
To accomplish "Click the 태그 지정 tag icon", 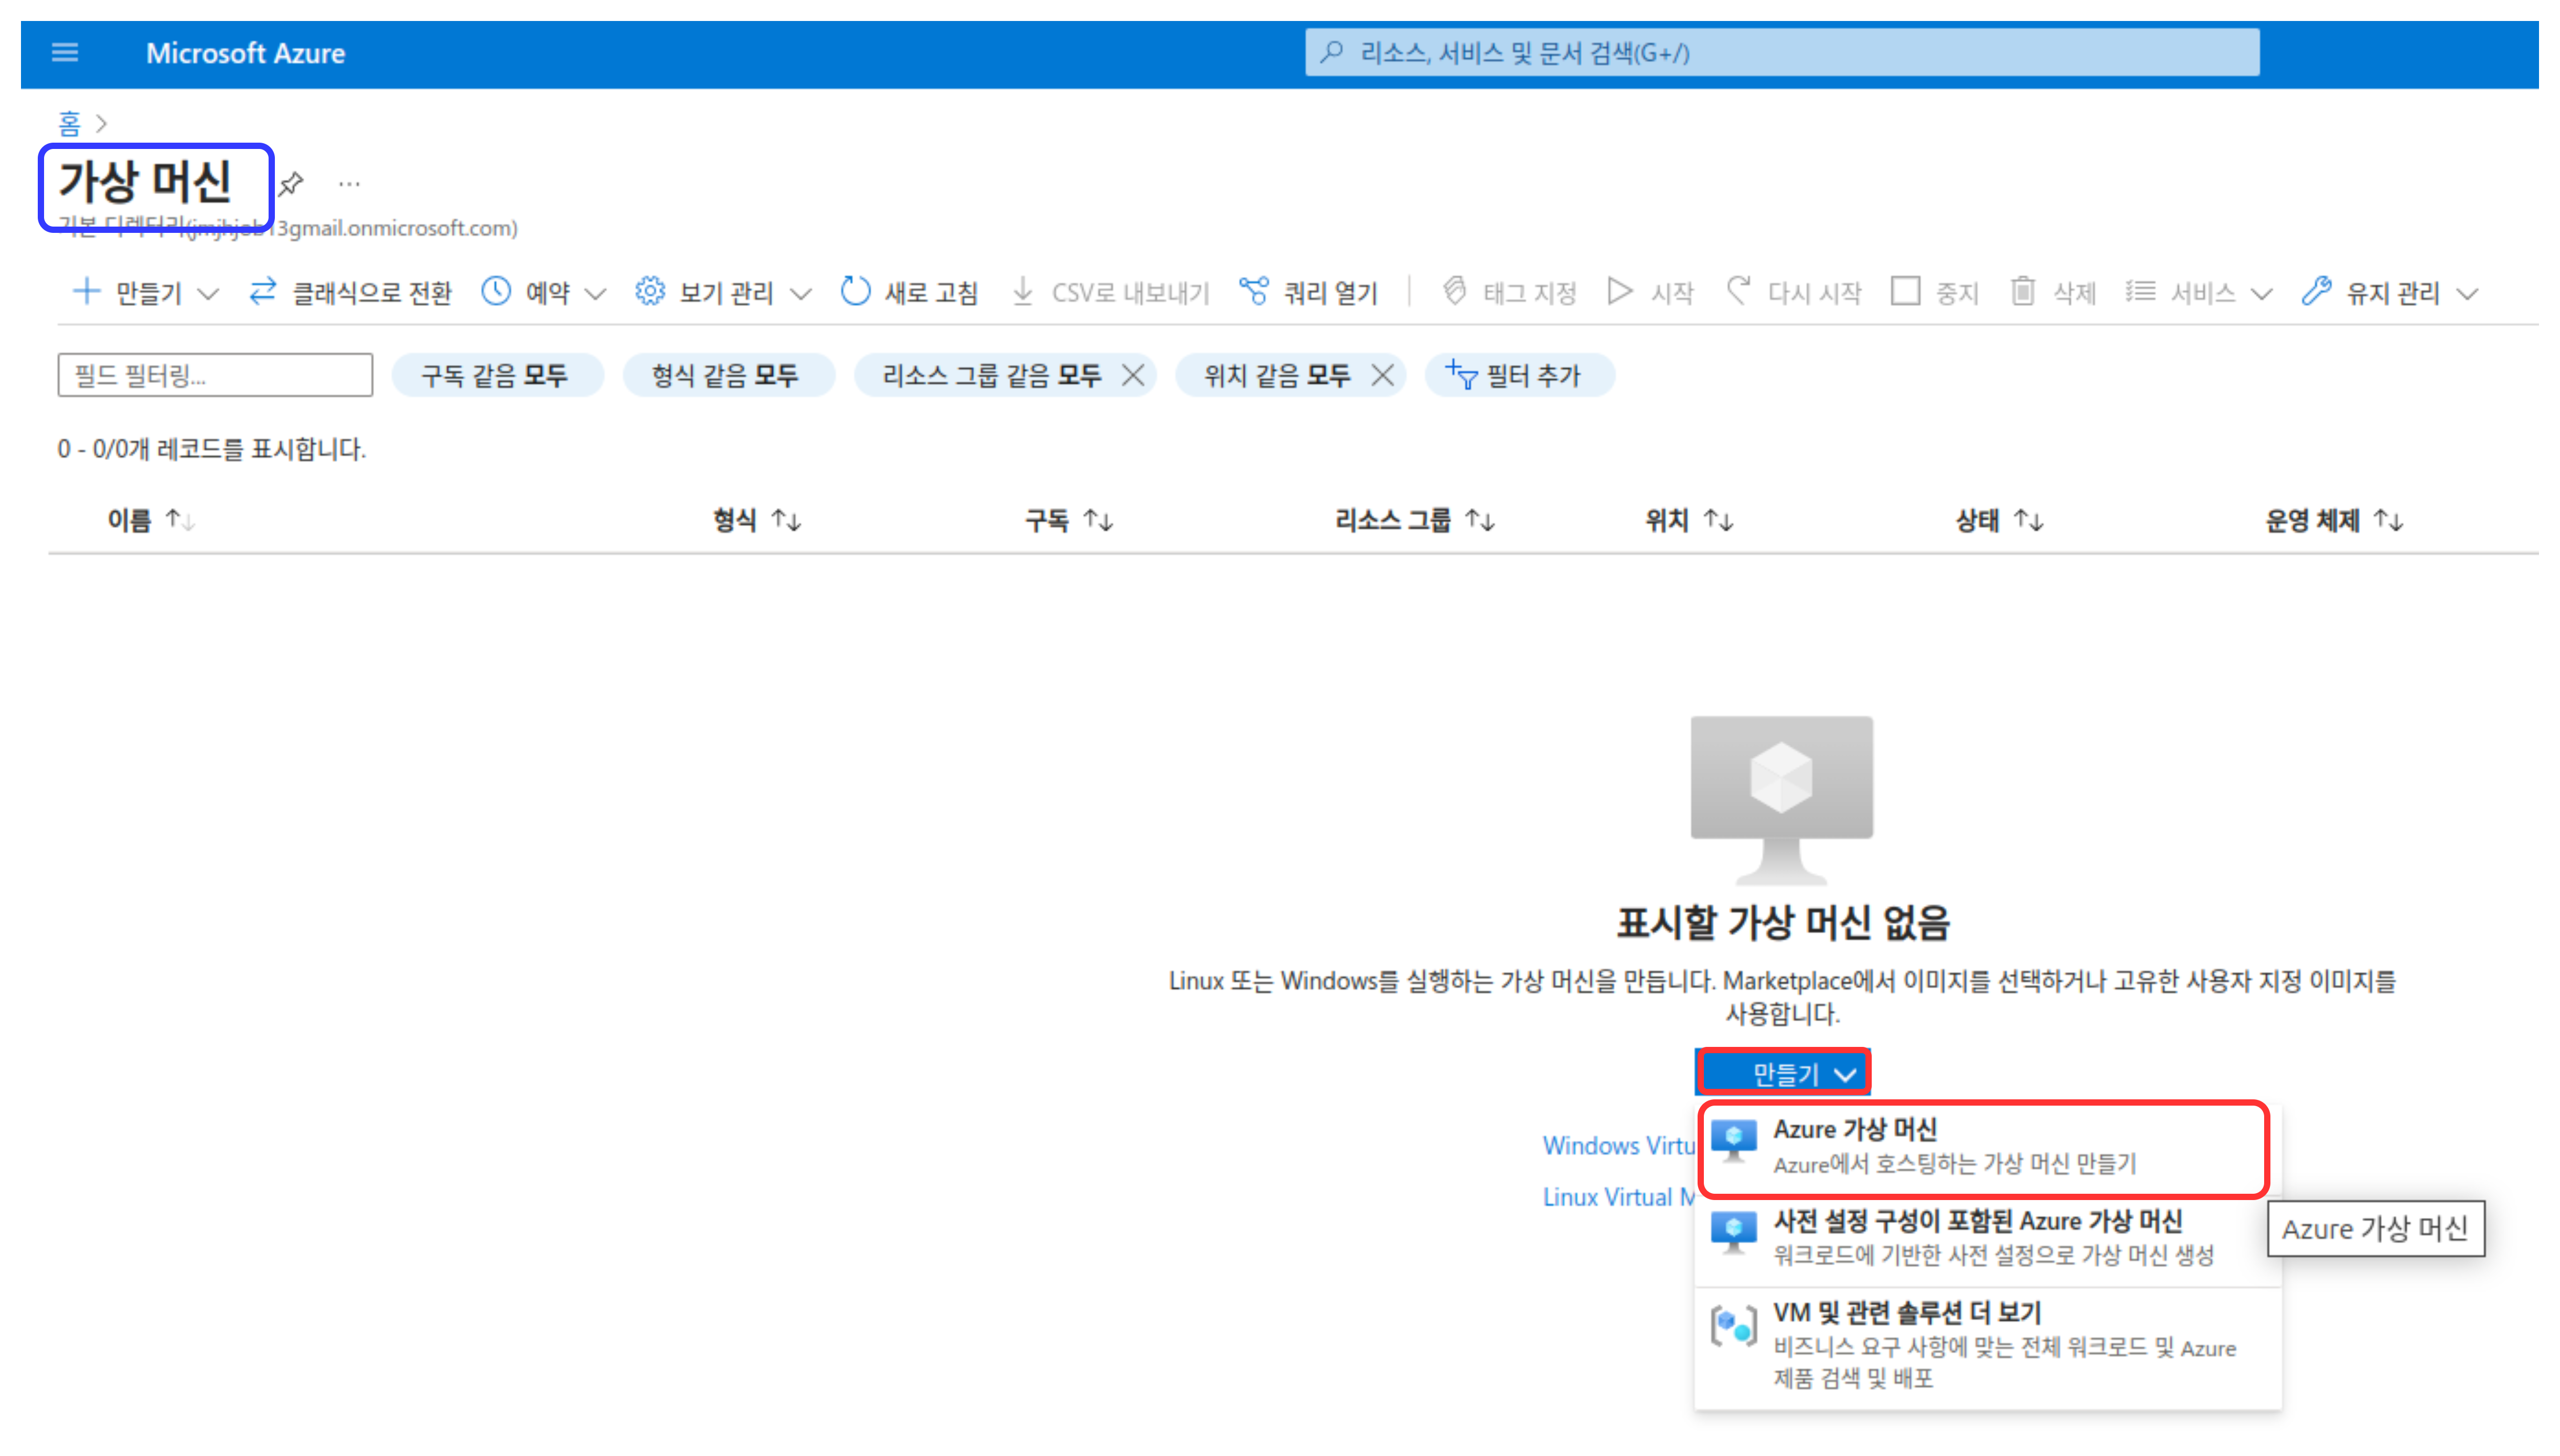I will (x=1455, y=292).
